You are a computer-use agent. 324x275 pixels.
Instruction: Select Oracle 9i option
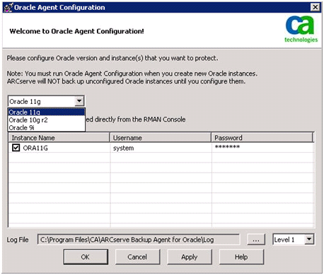[x=47, y=127]
